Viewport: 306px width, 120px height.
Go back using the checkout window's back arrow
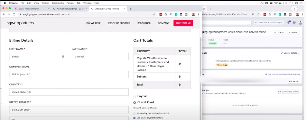(4, 14)
